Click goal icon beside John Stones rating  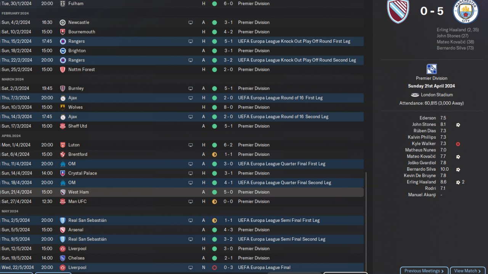click(458, 125)
